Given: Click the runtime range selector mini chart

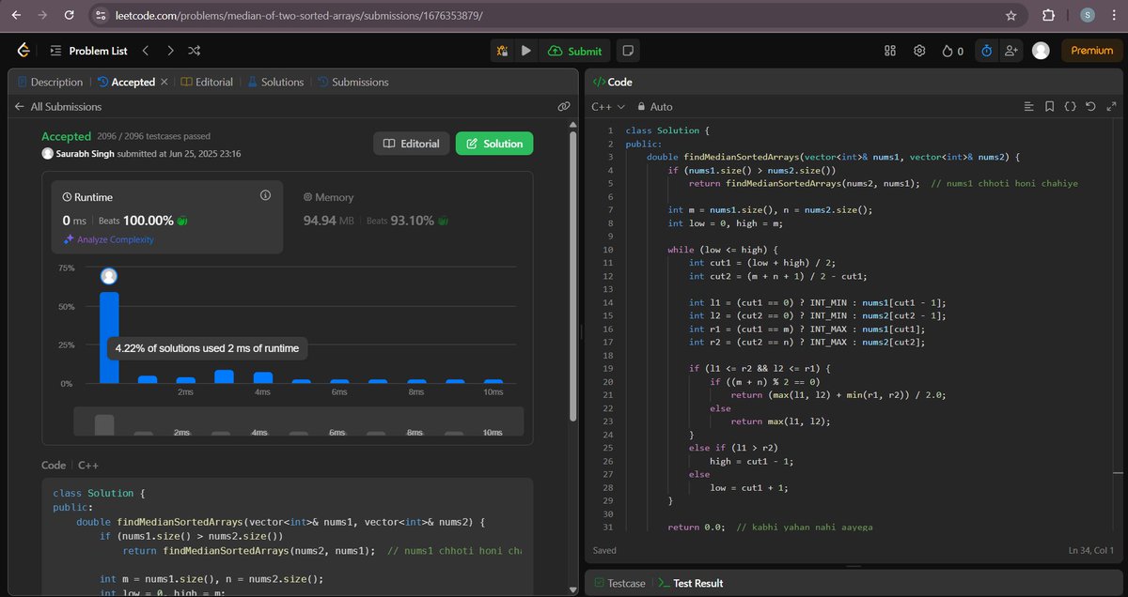Looking at the screenshot, I should [x=299, y=421].
